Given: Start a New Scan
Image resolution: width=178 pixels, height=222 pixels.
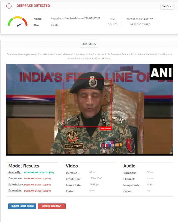Looking at the screenshot, I should click(x=167, y=6).
